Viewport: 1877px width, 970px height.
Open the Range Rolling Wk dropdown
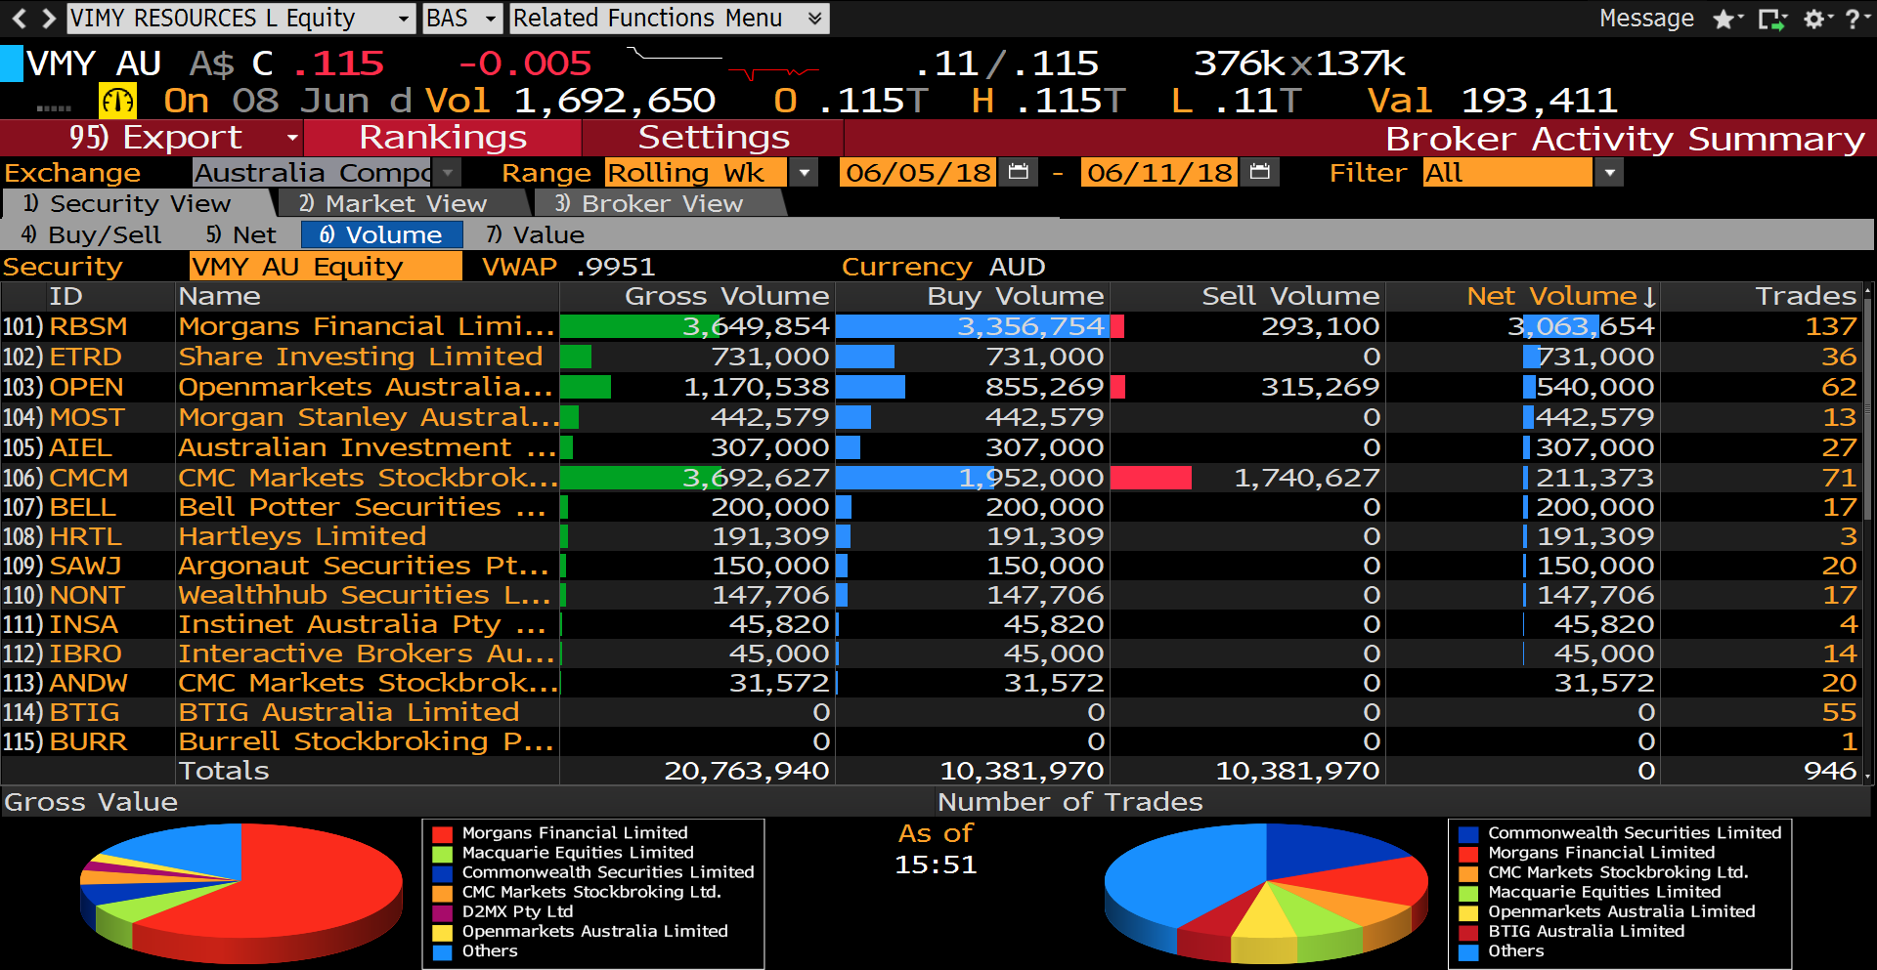pyautogui.click(x=805, y=173)
